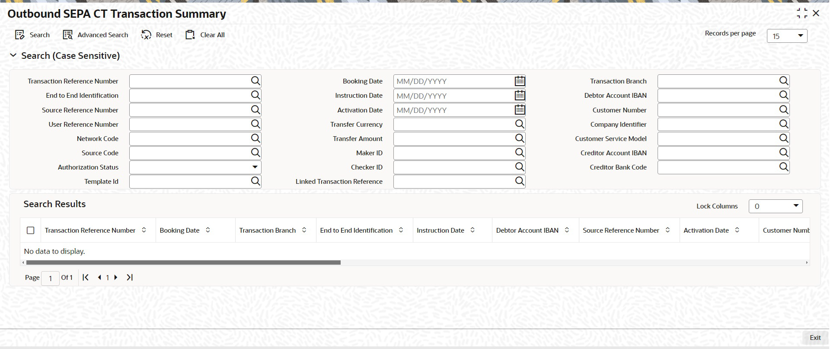Go to next results page

pyautogui.click(x=115, y=277)
